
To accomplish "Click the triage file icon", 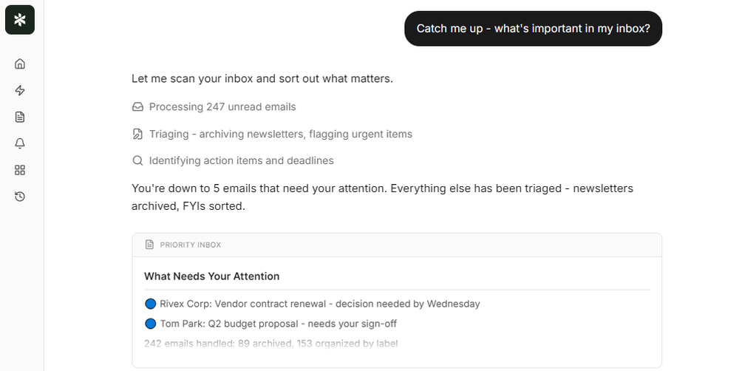I will tap(137, 134).
